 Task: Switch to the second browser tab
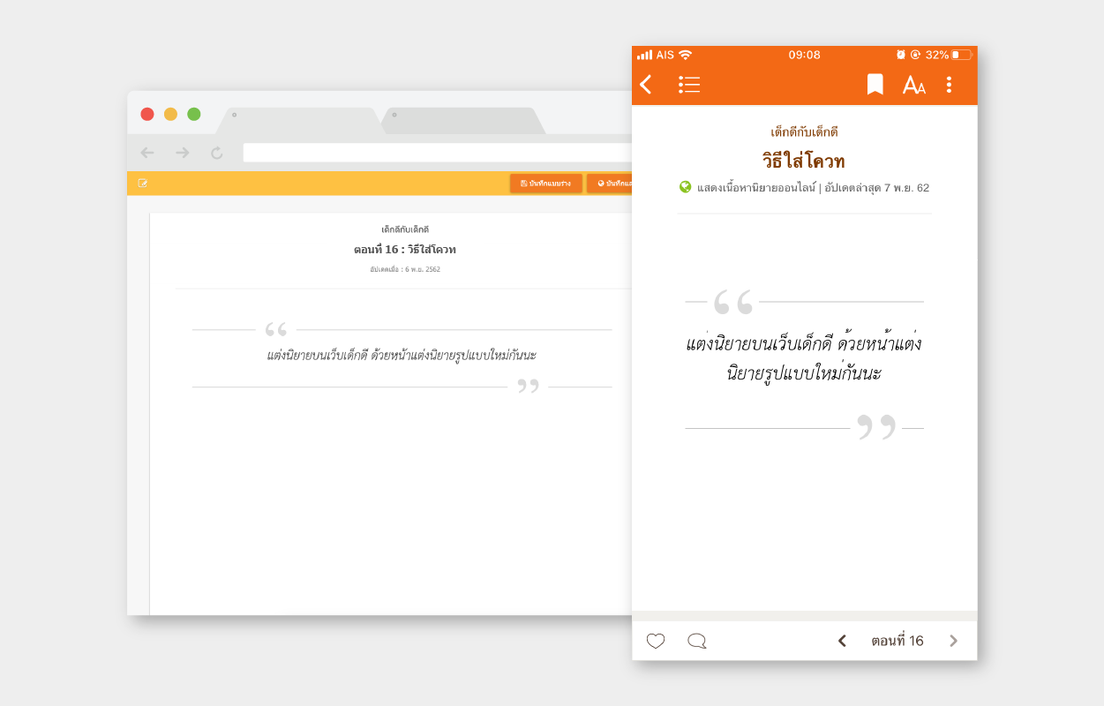pyautogui.click(x=462, y=121)
